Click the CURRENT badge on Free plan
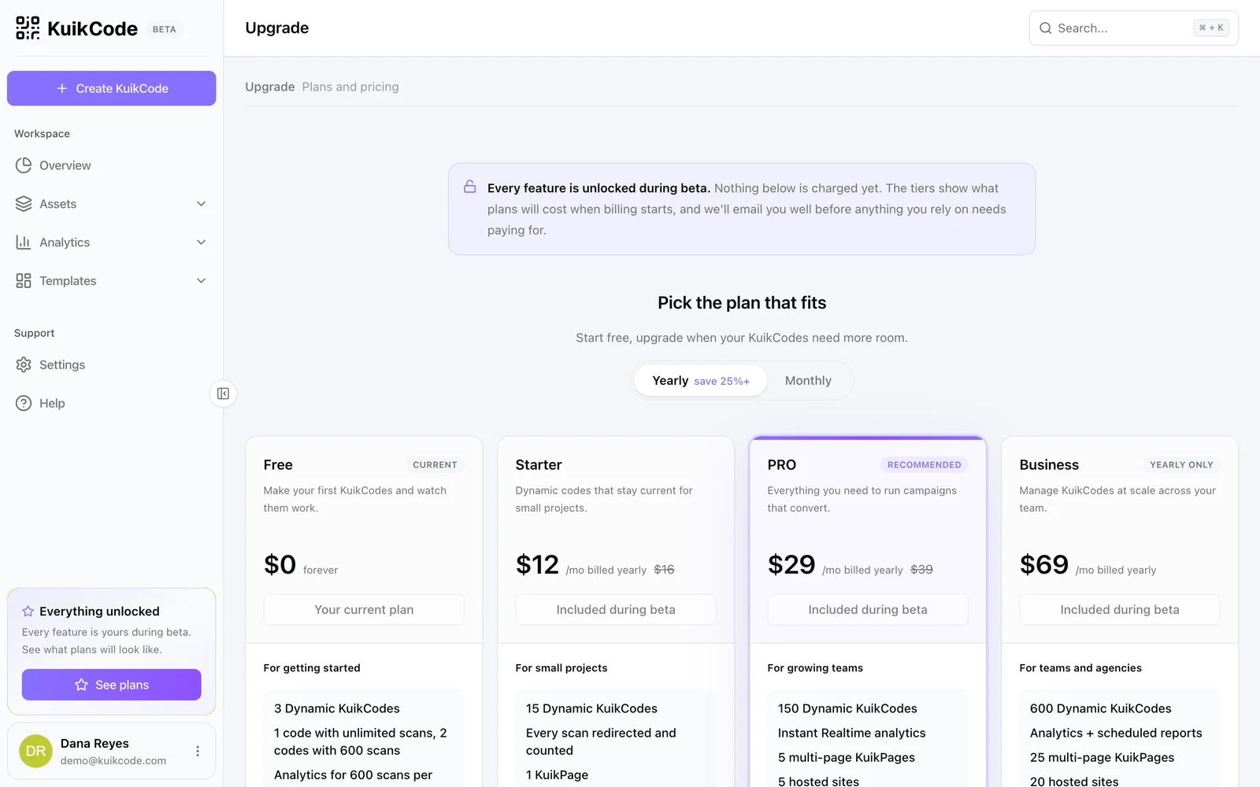The width and height of the screenshot is (1260, 787). coord(435,465)
